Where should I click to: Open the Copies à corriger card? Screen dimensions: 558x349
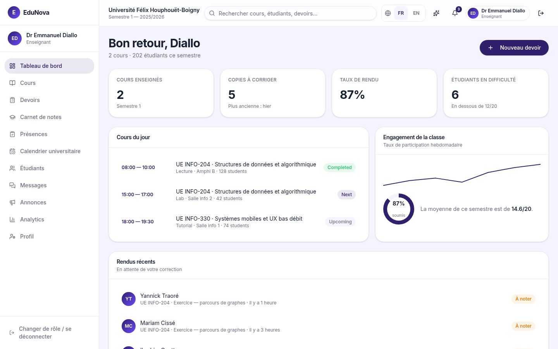[x=273, y=93]
